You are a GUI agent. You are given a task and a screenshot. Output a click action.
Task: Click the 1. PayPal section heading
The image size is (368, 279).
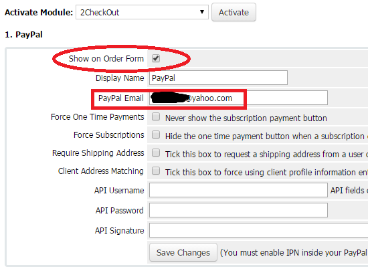23,35
